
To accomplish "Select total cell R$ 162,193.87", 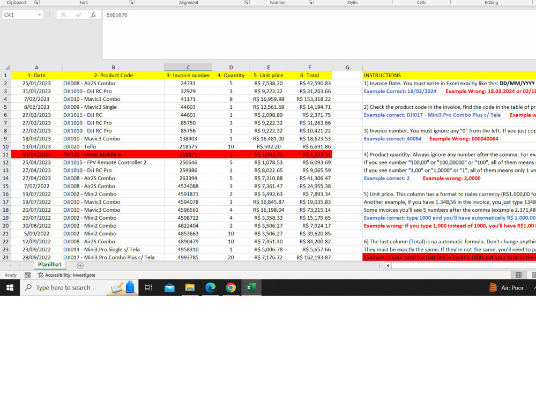I will [x=309, y=257].
